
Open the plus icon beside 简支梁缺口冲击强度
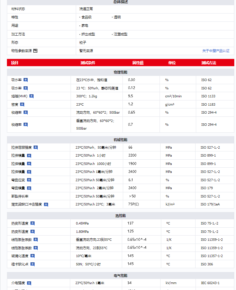click(46, 204)
